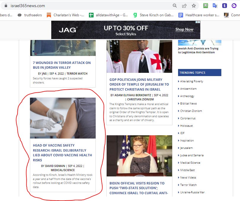
Task: Click the alldatawithAge sheets favicon
Action: tap(91, 15)
